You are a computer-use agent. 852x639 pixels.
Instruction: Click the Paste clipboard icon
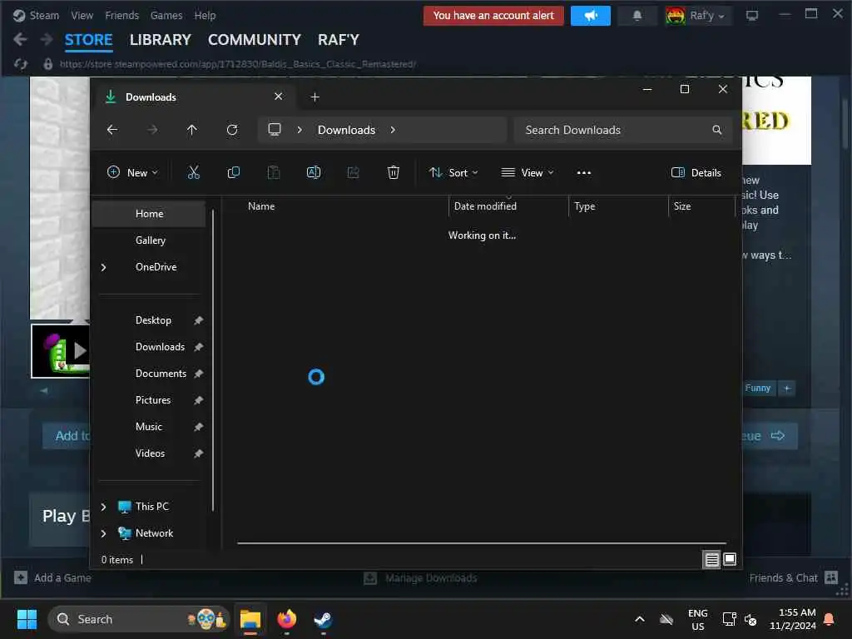(x=273, y=173)
